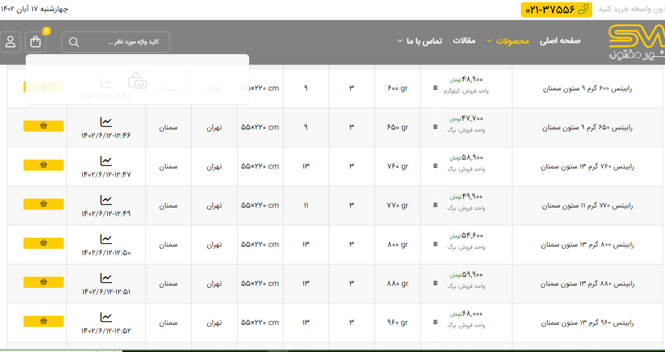
Task: Click the 021-37556 phone number badge
Action: 556,9
